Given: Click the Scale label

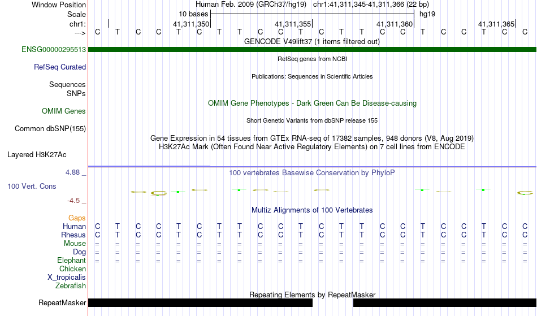Looking at the screenshot, I should point(76,14).
